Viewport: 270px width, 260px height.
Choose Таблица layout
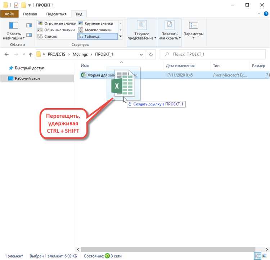[98, 36]
